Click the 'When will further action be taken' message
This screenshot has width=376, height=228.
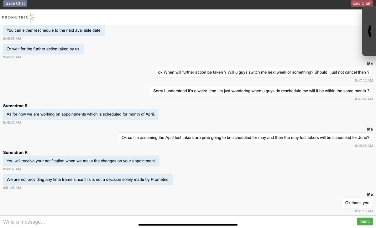coord(264,72)
